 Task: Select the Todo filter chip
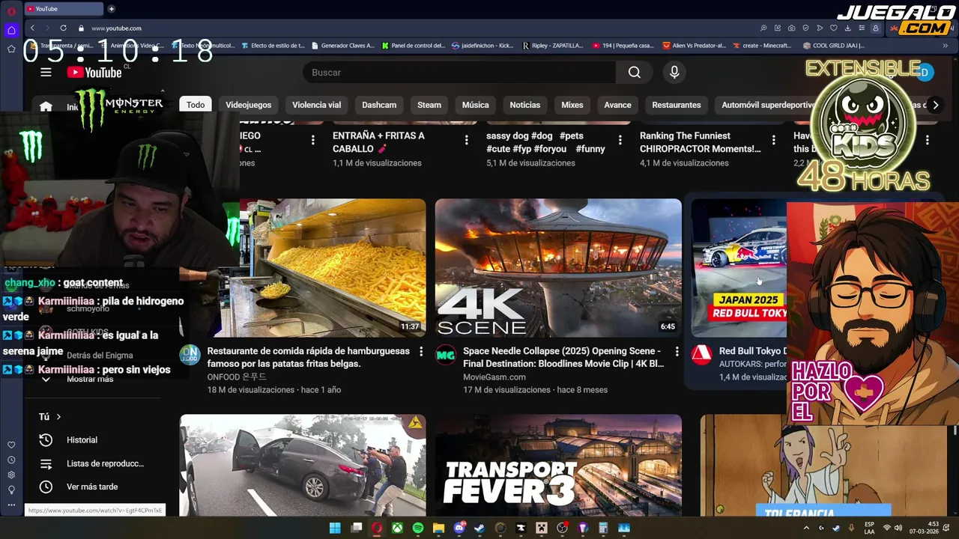click(196, 105)
